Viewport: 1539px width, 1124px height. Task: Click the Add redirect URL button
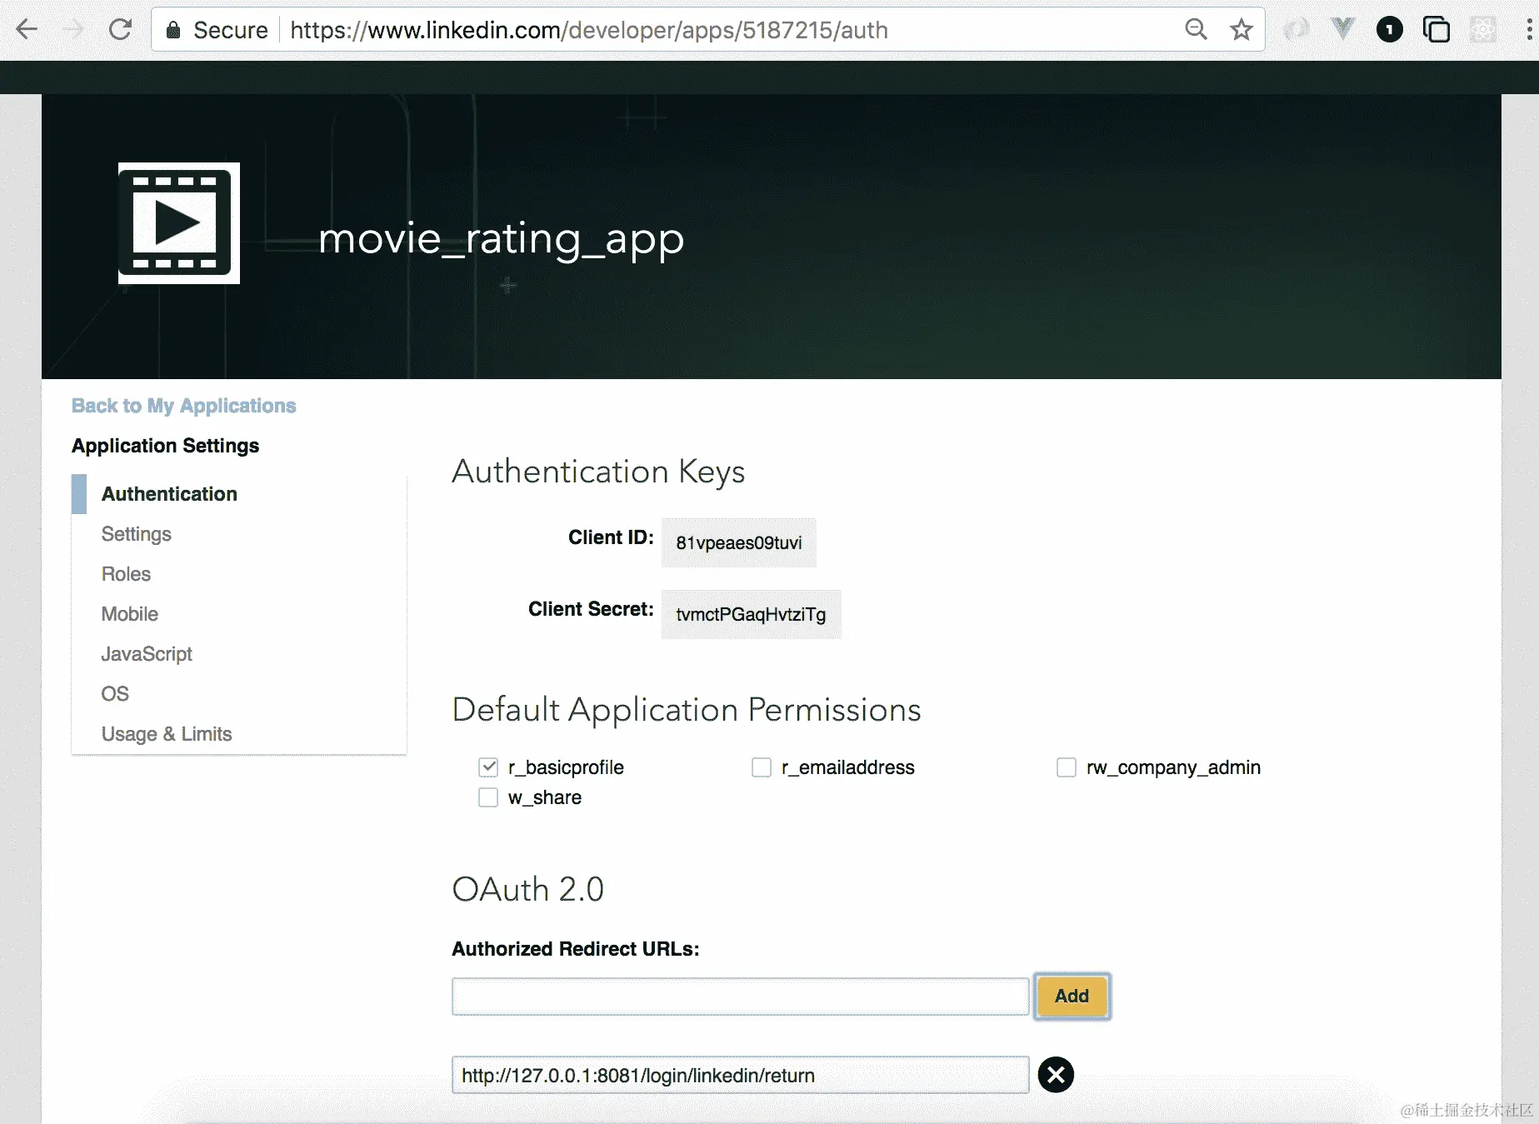click(1072, 996)
